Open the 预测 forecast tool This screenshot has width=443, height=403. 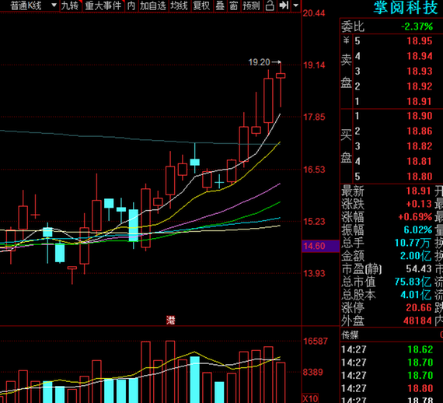click(251, 5)
